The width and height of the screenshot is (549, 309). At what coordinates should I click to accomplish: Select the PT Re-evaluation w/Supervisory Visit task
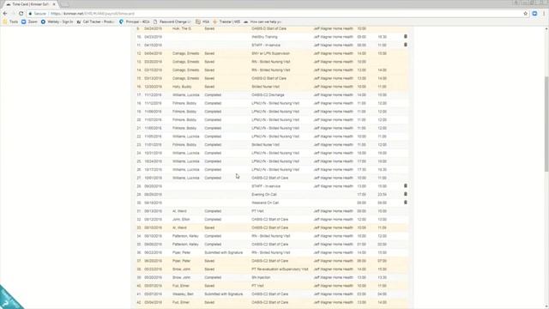pyautogui.click(x=280, y=269)
